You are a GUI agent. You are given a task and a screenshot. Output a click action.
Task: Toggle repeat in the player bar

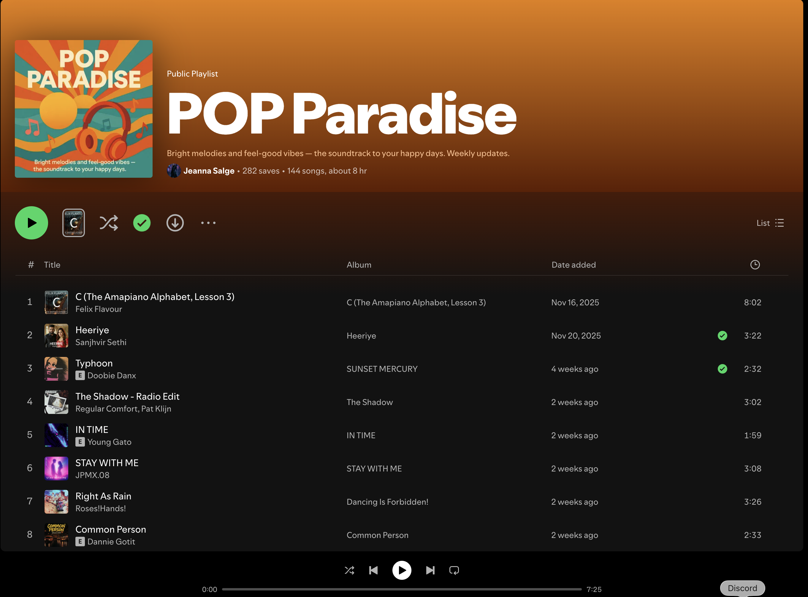tap(454, 570)
